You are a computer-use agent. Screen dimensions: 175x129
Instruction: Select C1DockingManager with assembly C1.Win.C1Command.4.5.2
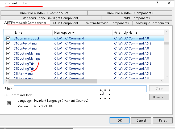pyautogui.click(x=28, y=54)
